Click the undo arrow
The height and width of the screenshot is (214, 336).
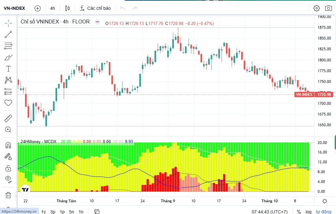pyautogui.click(x=122, y=8)
